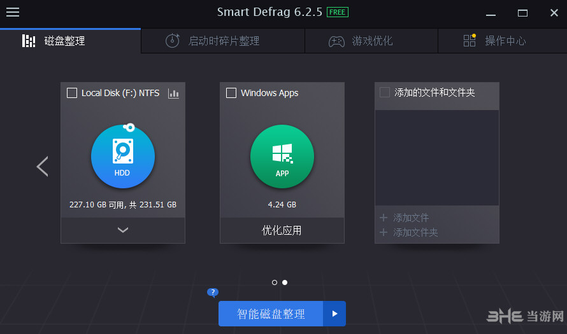Click the green Windows APP icon
Image resolution: width=567 pixels, height=334 pixels.
coord(282,157)
